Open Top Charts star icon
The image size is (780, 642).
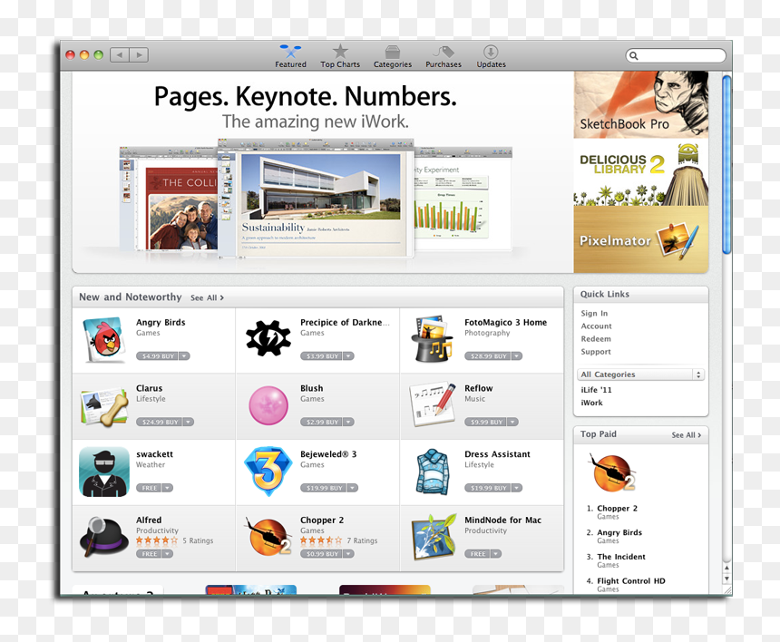(x=340, y=51)
